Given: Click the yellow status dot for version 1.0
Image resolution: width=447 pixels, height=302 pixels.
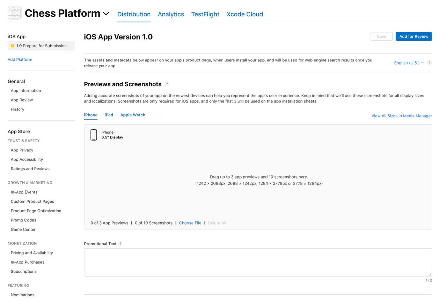Looking at the screenshot, I should (13, 46).
